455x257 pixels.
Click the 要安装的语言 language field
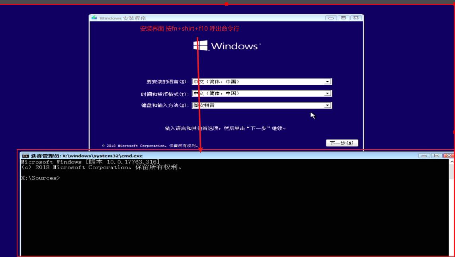point(262,82)
